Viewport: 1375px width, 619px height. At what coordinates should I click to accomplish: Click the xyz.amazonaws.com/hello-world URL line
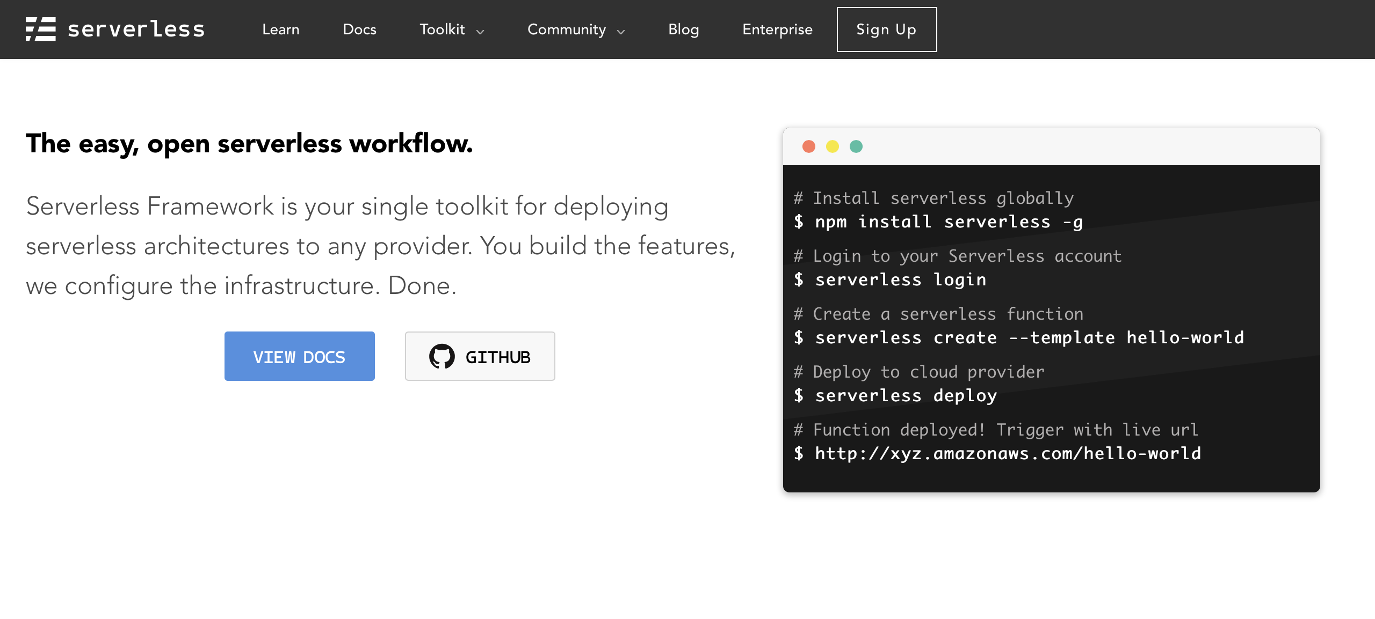[x=998, y=453]
